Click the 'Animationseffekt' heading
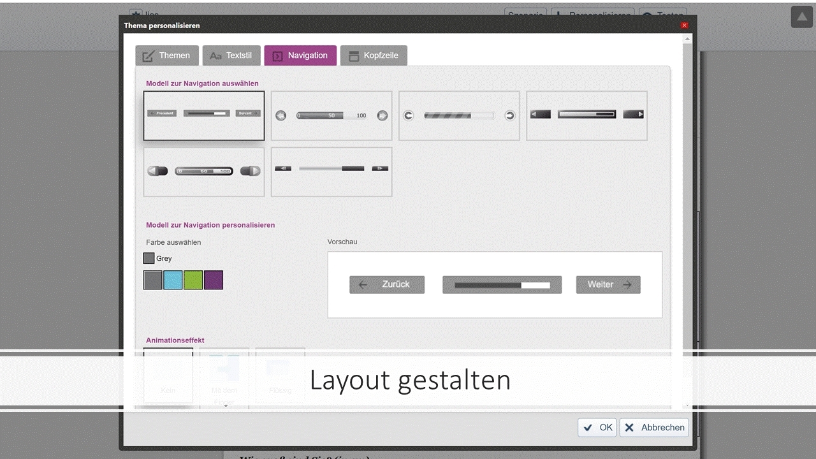 coord(175,340)
